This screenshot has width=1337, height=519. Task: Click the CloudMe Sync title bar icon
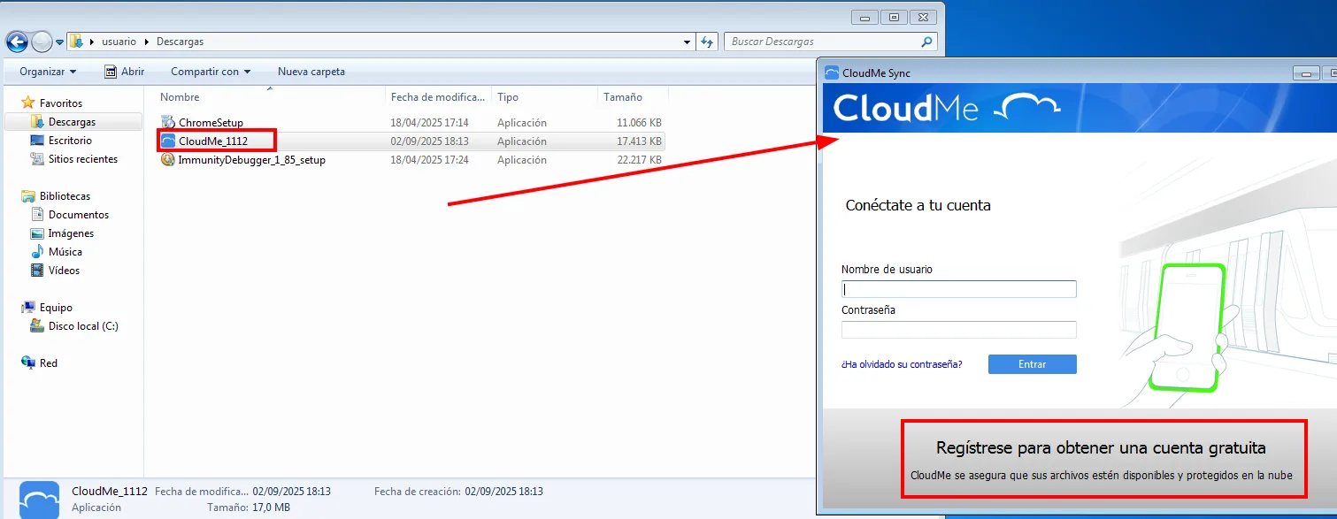coord(832,73)
